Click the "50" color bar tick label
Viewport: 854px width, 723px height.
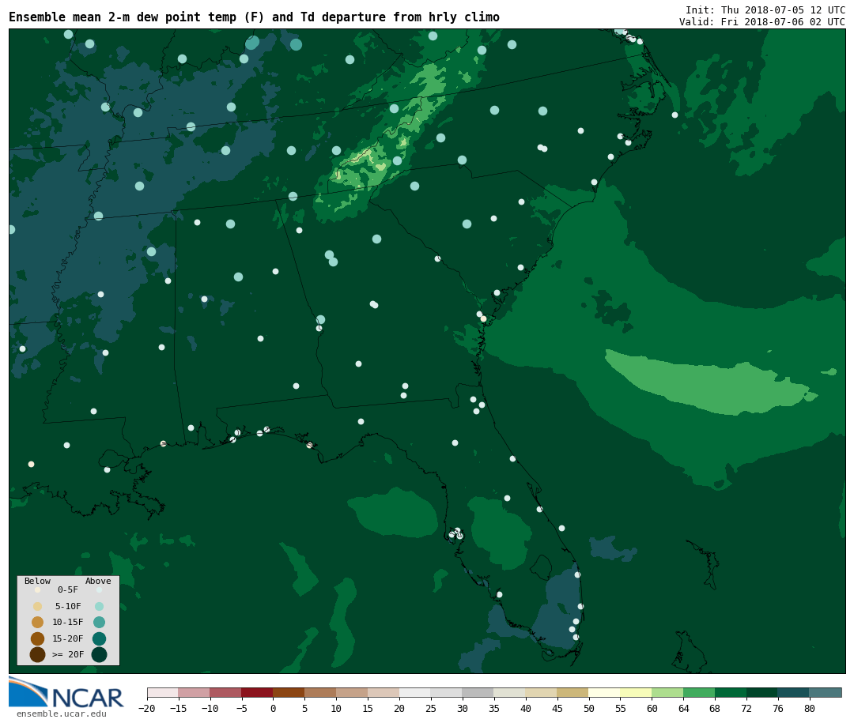click(x=589, y=709)
